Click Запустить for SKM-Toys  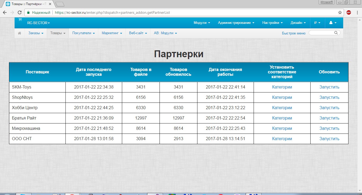[329, 87]
